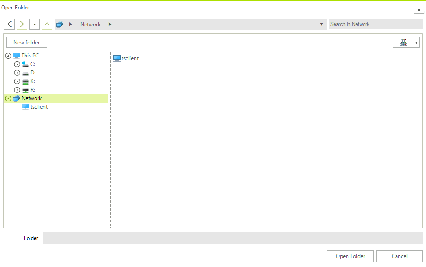
Task: Open the view options dropdown arrow
Action: pyautogui.click(x=415, y=42)
